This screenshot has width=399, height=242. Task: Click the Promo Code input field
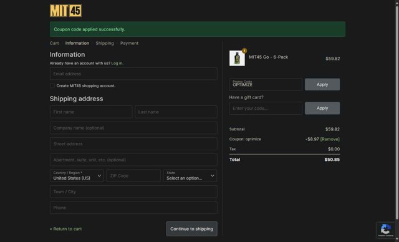(266, 84)
